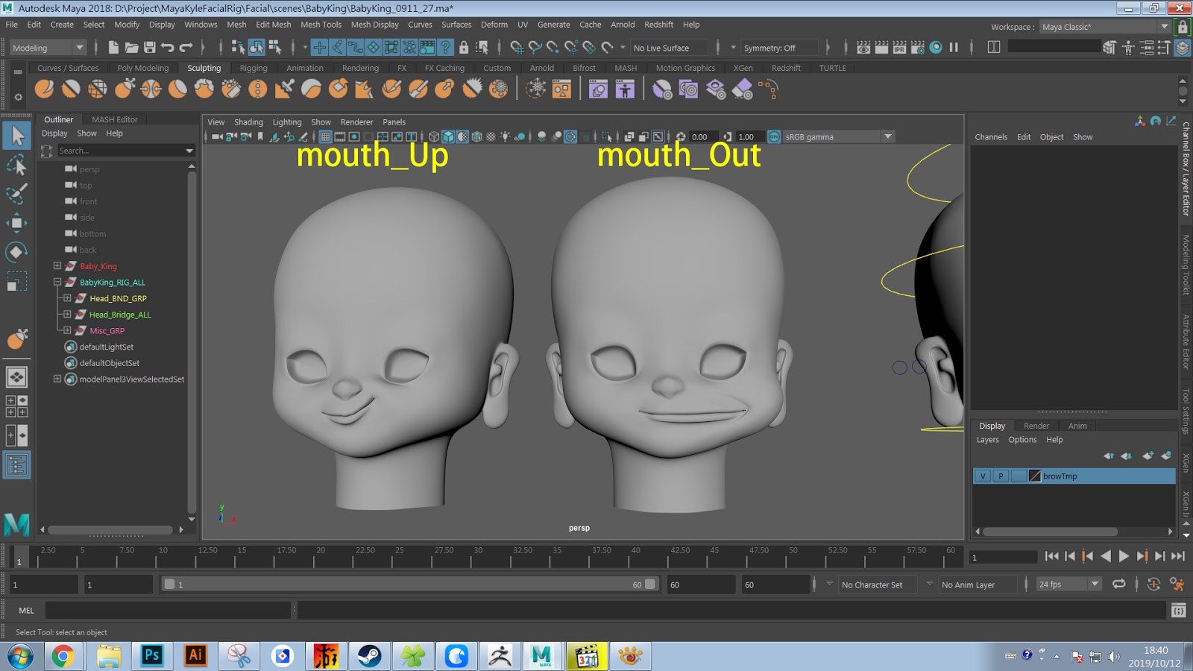Image resolution: width=1193 pixels, height=671 pixels.
Task: Toggle playback P box on browTmp layer
Action: (1001, 476)
